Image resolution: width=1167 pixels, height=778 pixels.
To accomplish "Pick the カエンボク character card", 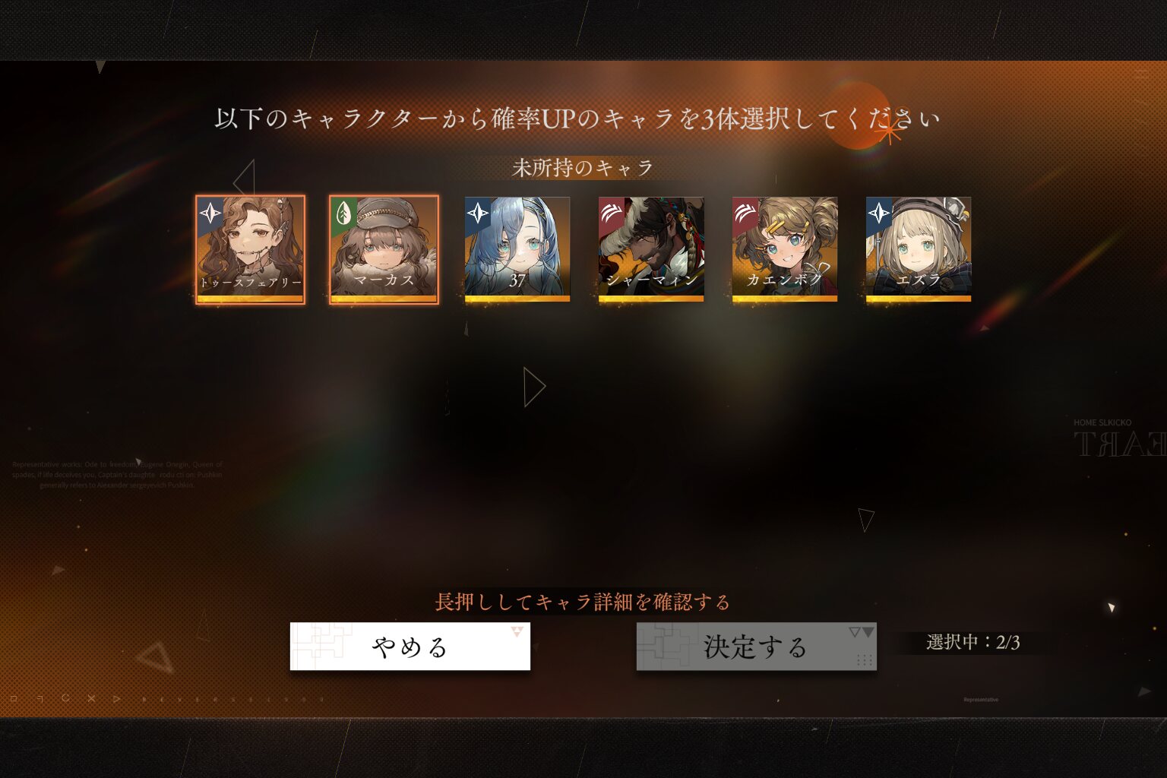I will point(785,249).
